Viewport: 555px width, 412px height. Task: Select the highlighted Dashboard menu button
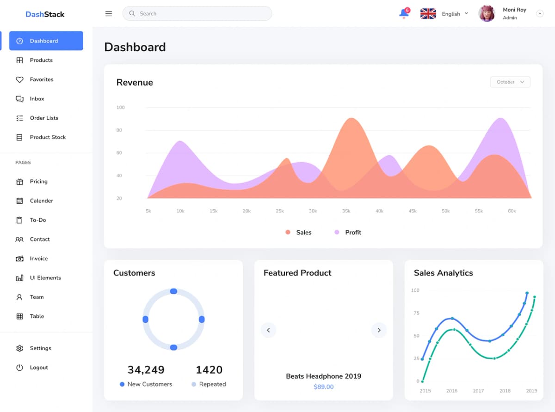tap(46, 41)
